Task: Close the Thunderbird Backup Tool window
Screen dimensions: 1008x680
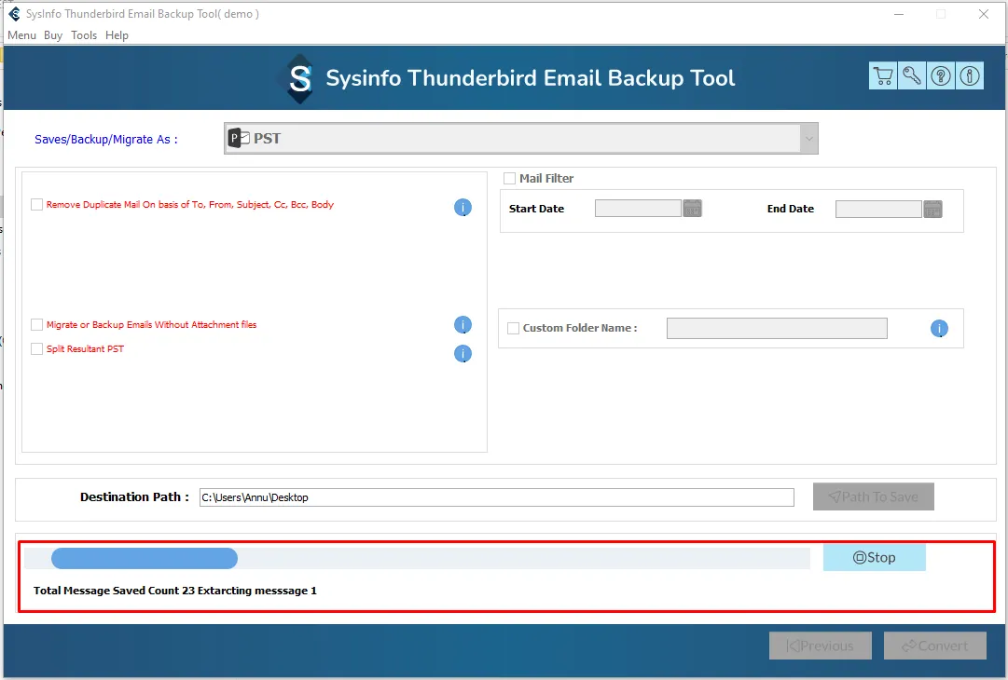Action: point(984,13)
